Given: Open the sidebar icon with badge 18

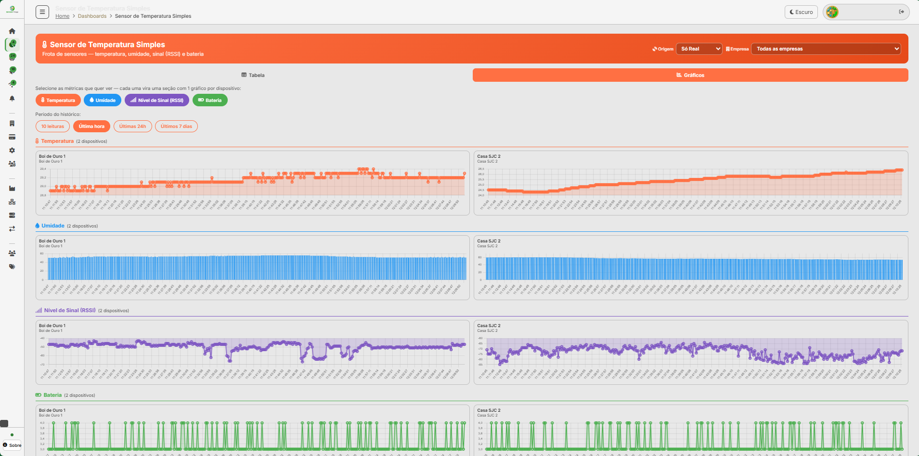Looking at the screenshot, I should 13,70.
